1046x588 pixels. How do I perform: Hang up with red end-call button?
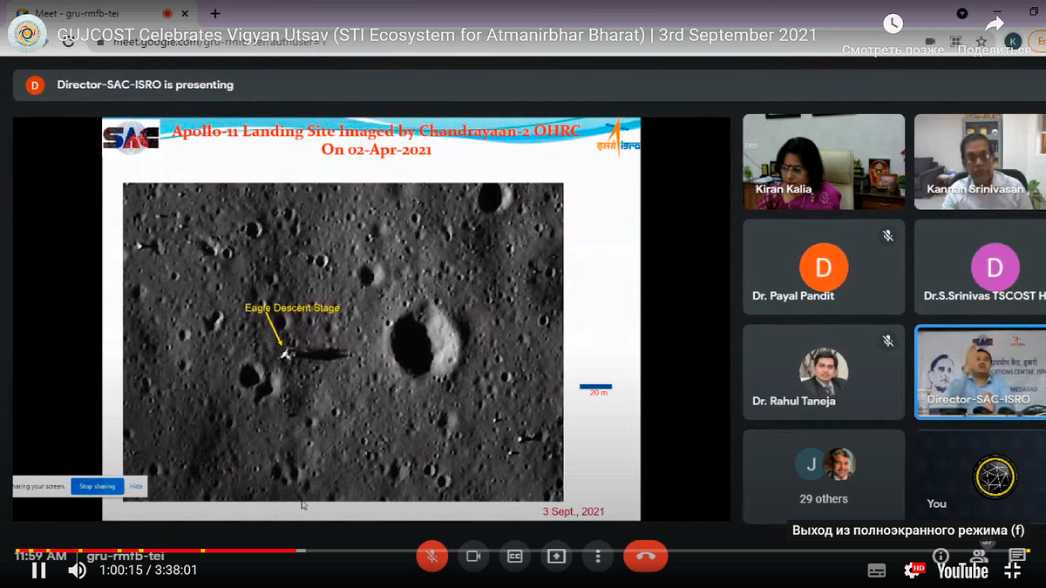point(646,556)
